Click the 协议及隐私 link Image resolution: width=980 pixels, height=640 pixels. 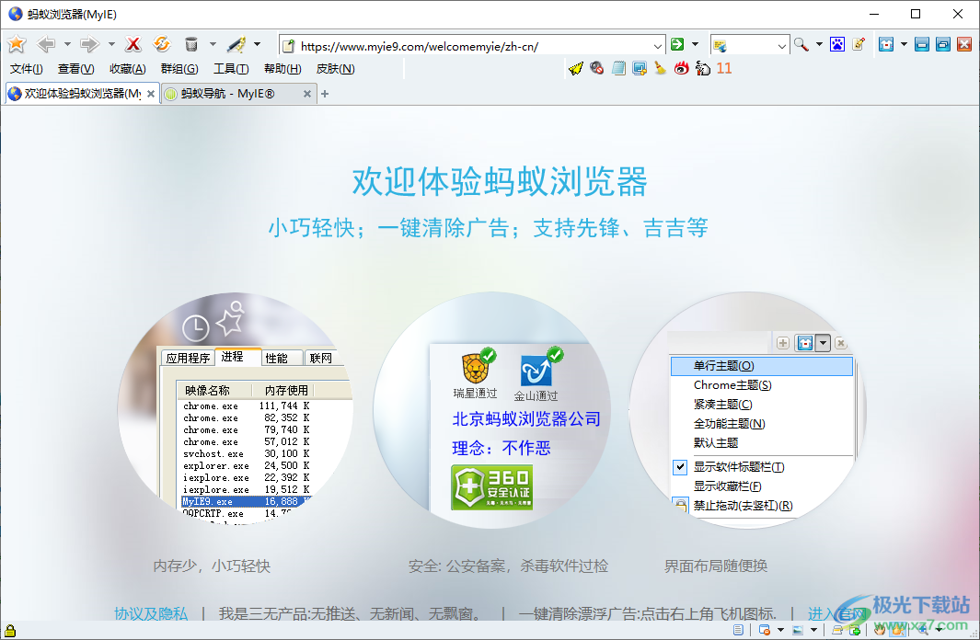(149, 611)
